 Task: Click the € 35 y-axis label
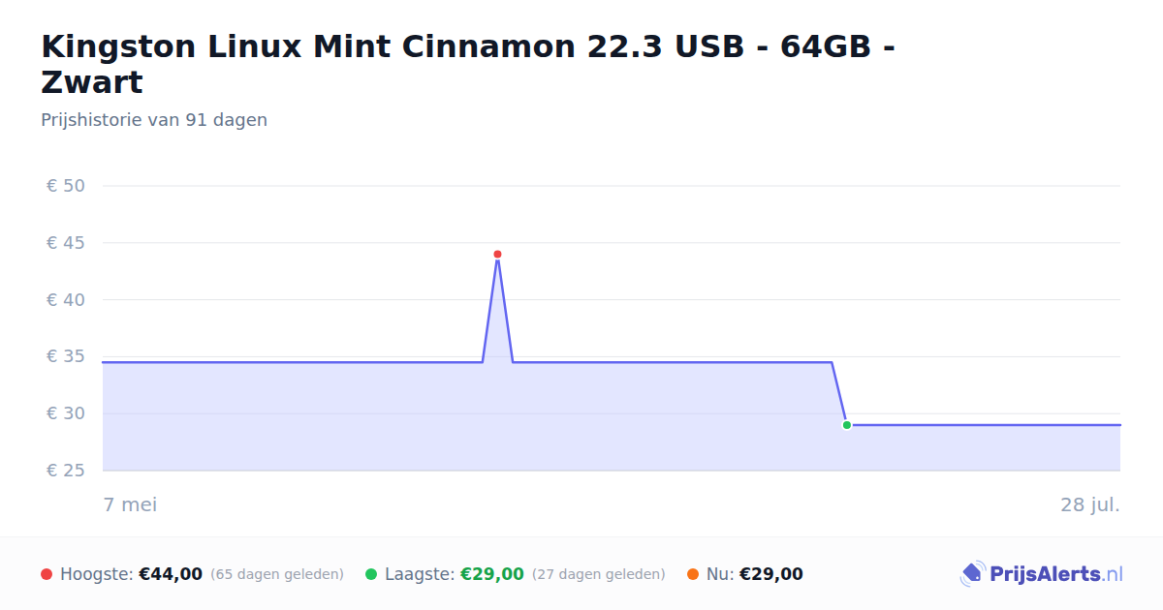pos(66,356)
